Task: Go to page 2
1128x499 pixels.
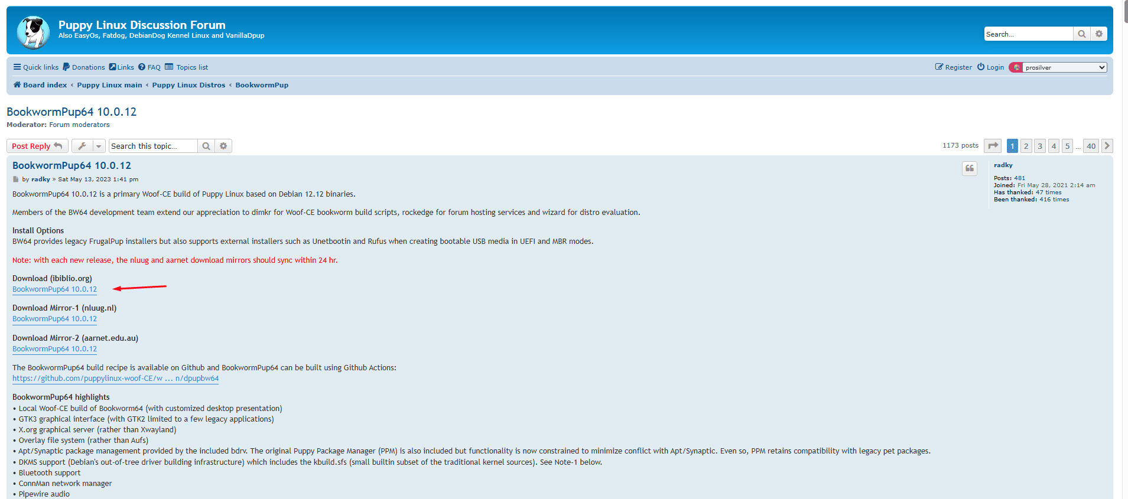Action: point(1026,146)
